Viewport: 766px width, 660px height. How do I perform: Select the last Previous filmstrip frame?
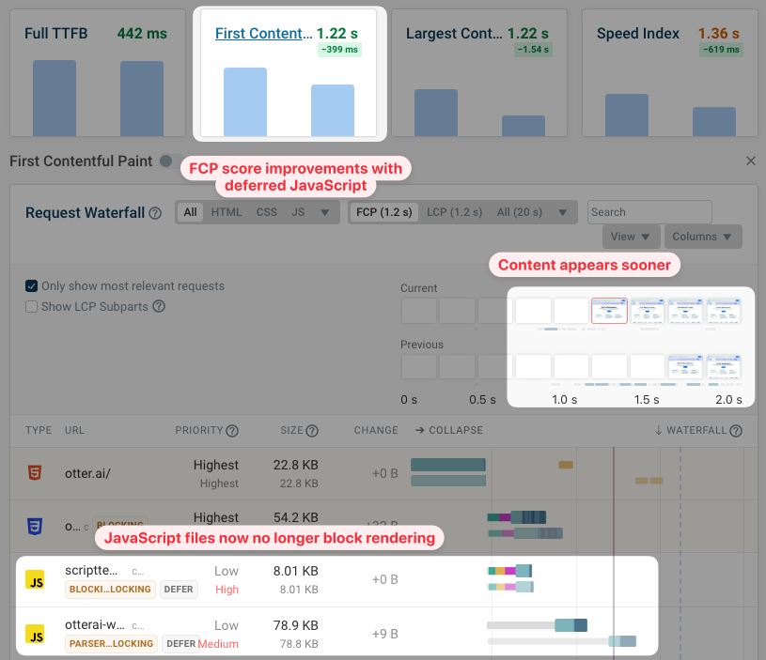[724, 367]
